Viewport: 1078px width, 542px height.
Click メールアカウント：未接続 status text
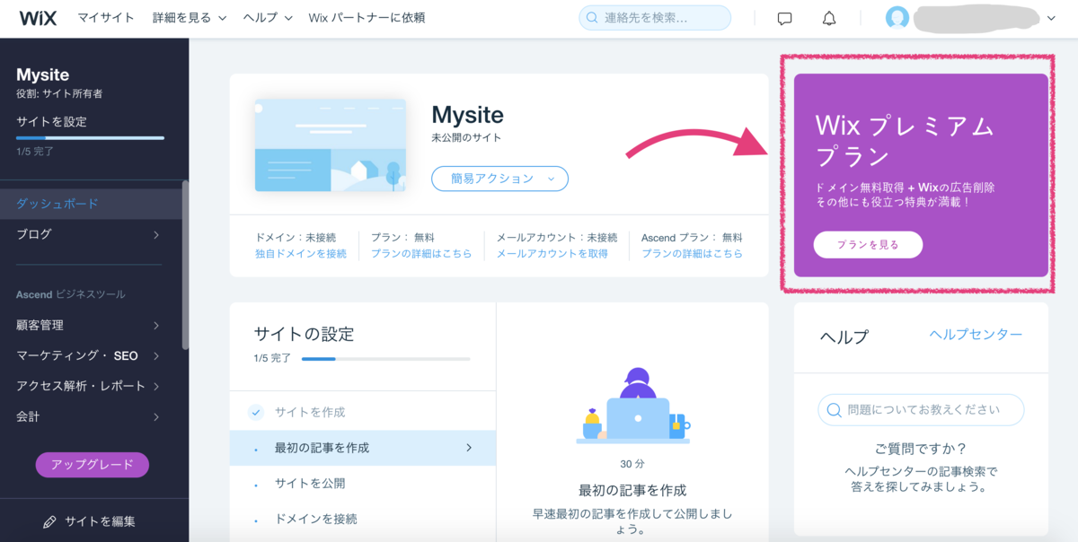557,238
